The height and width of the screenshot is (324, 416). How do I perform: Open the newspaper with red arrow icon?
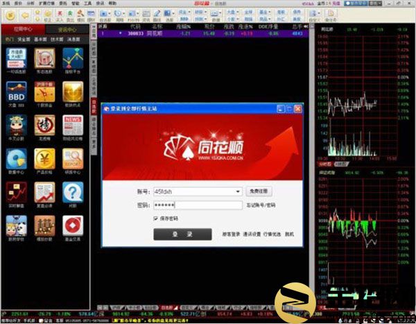(44, 192)
